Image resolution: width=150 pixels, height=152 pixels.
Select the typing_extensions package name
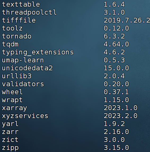[38, 53]
